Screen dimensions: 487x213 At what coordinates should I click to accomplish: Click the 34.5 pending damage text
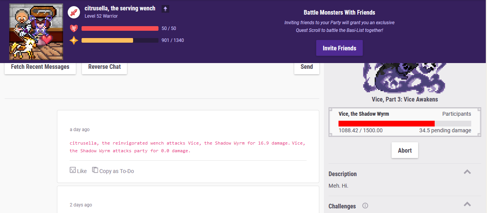coord(445,130)
